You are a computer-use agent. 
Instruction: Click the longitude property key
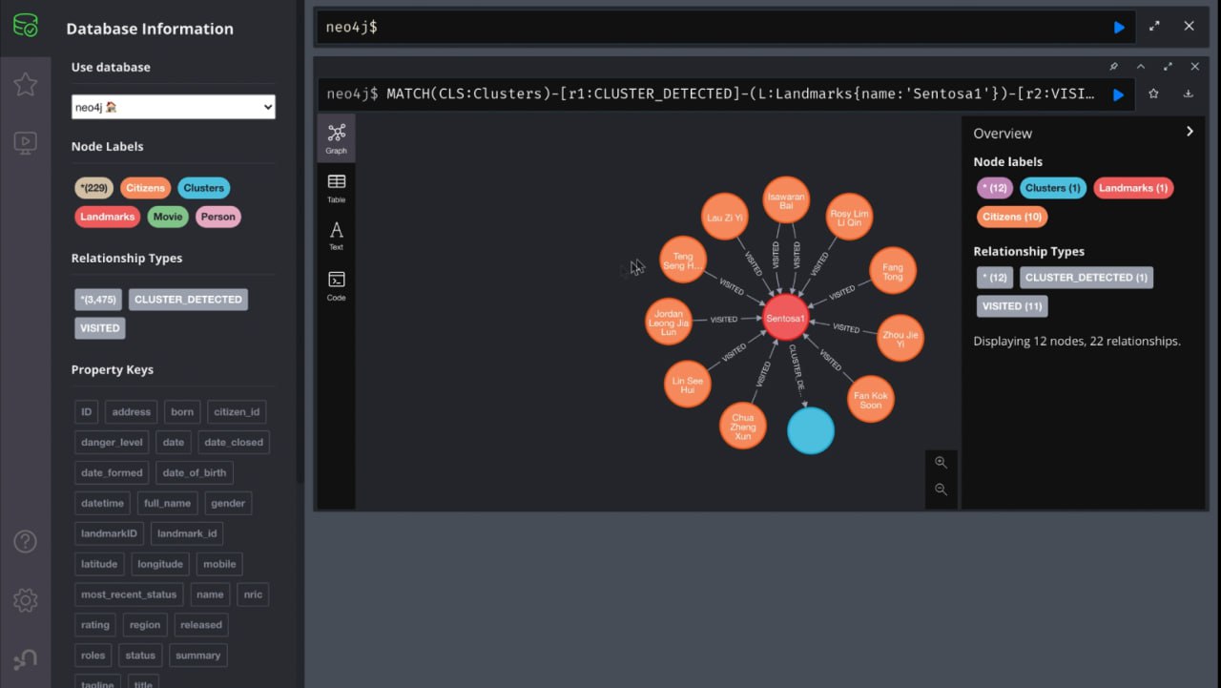click(x=160, y=564)
